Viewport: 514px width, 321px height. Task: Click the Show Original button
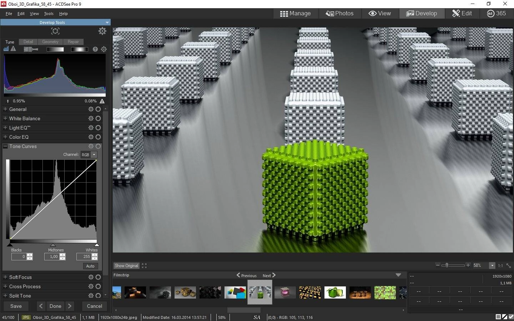(x=126, y=266)
